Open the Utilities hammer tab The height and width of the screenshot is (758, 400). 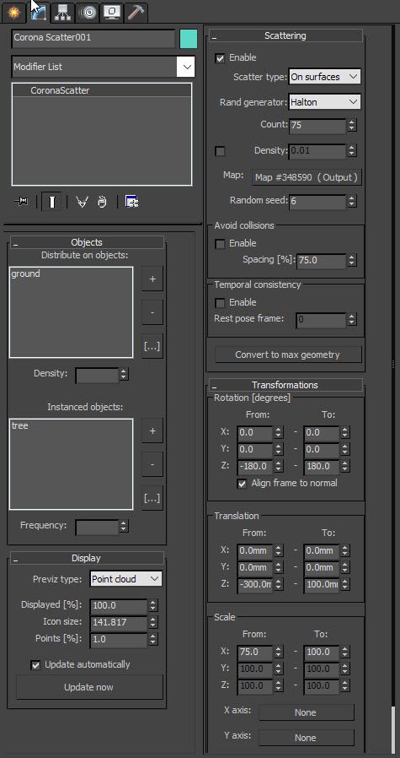pyautogui.click(x=136, y=13)
